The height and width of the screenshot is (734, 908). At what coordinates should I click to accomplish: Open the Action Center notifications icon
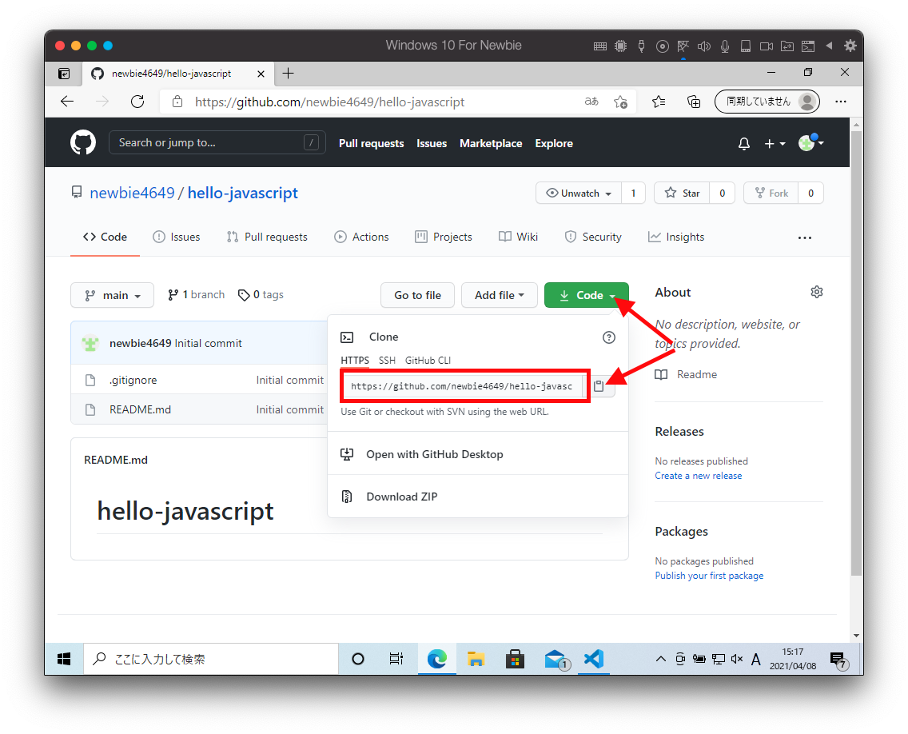click(x=838, y=660)
